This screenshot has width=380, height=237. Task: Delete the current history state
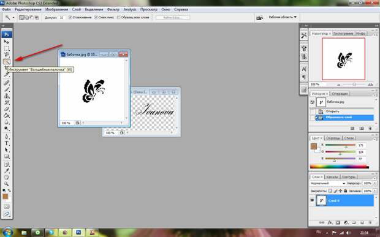370,129
